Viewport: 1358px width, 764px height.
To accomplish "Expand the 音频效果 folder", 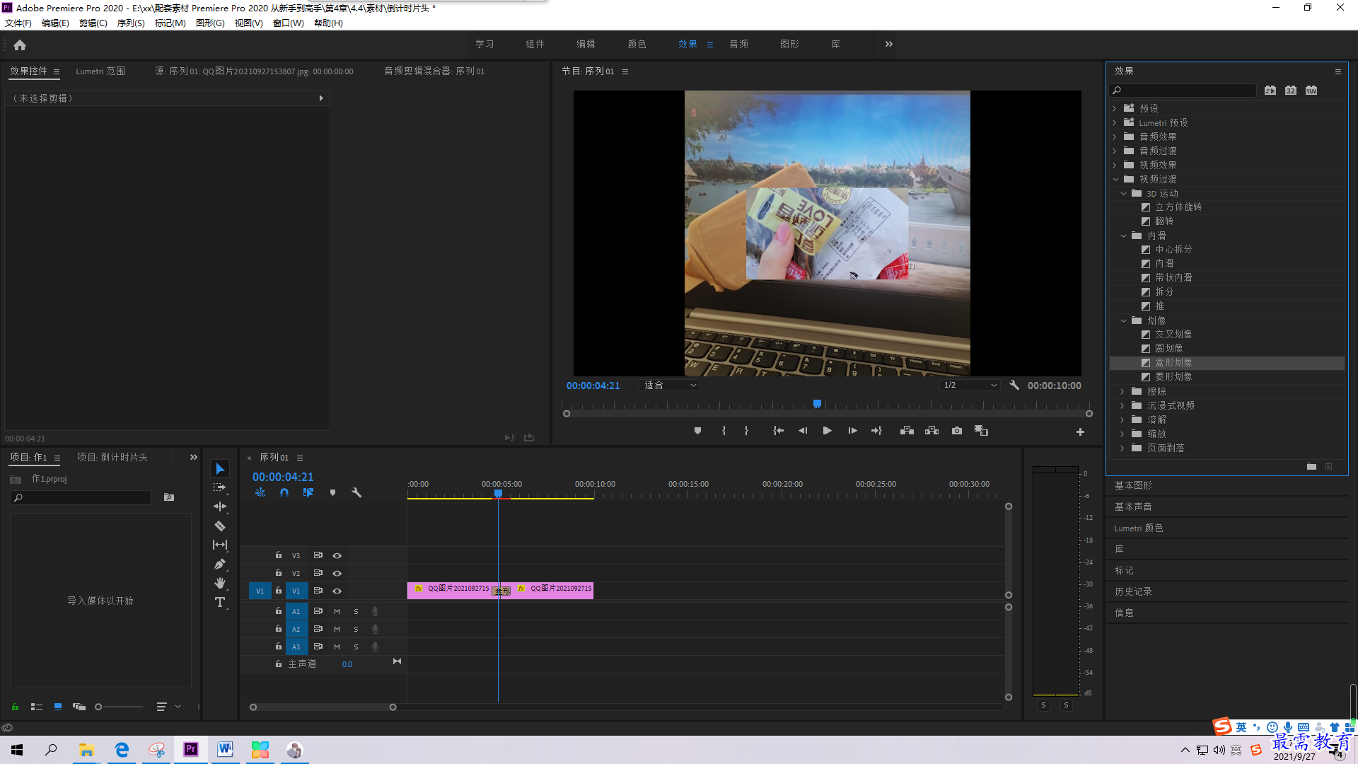I will 1115,137.
